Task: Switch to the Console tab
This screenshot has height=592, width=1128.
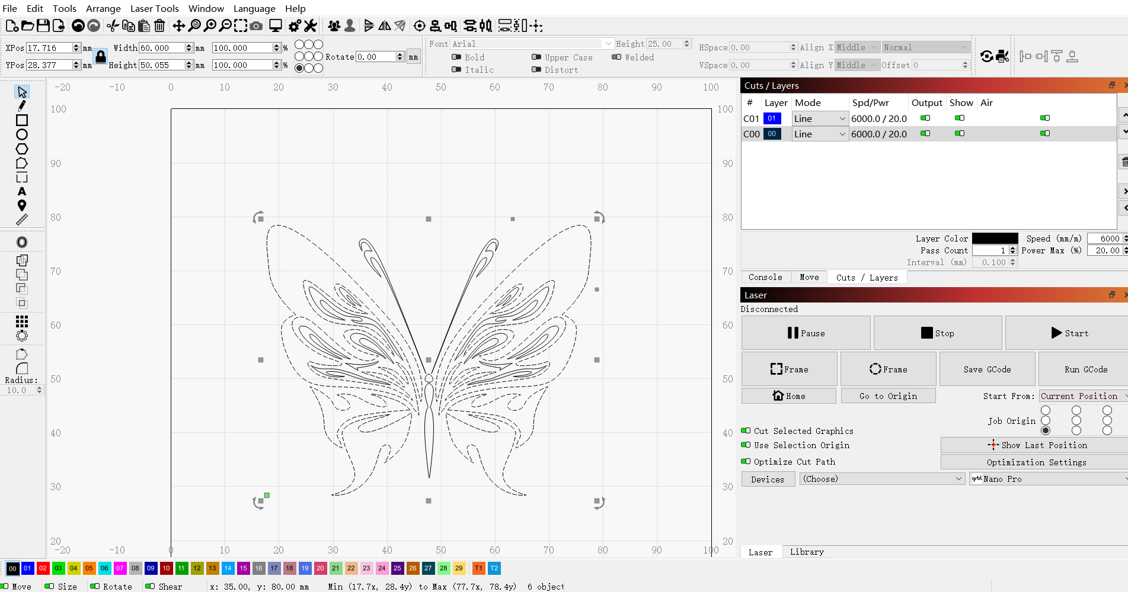Action: pos(765,276)
